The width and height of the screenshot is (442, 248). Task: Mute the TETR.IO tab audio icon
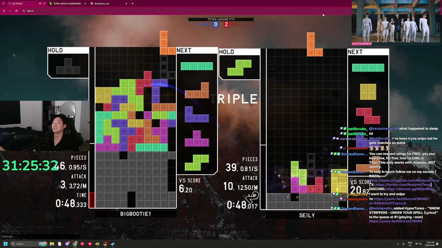[40, 3]
